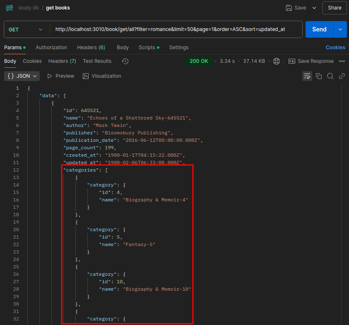The width and height of the screenshot is (349, 325).
Task: Click the Share button
Action: [x=335, y=8]
